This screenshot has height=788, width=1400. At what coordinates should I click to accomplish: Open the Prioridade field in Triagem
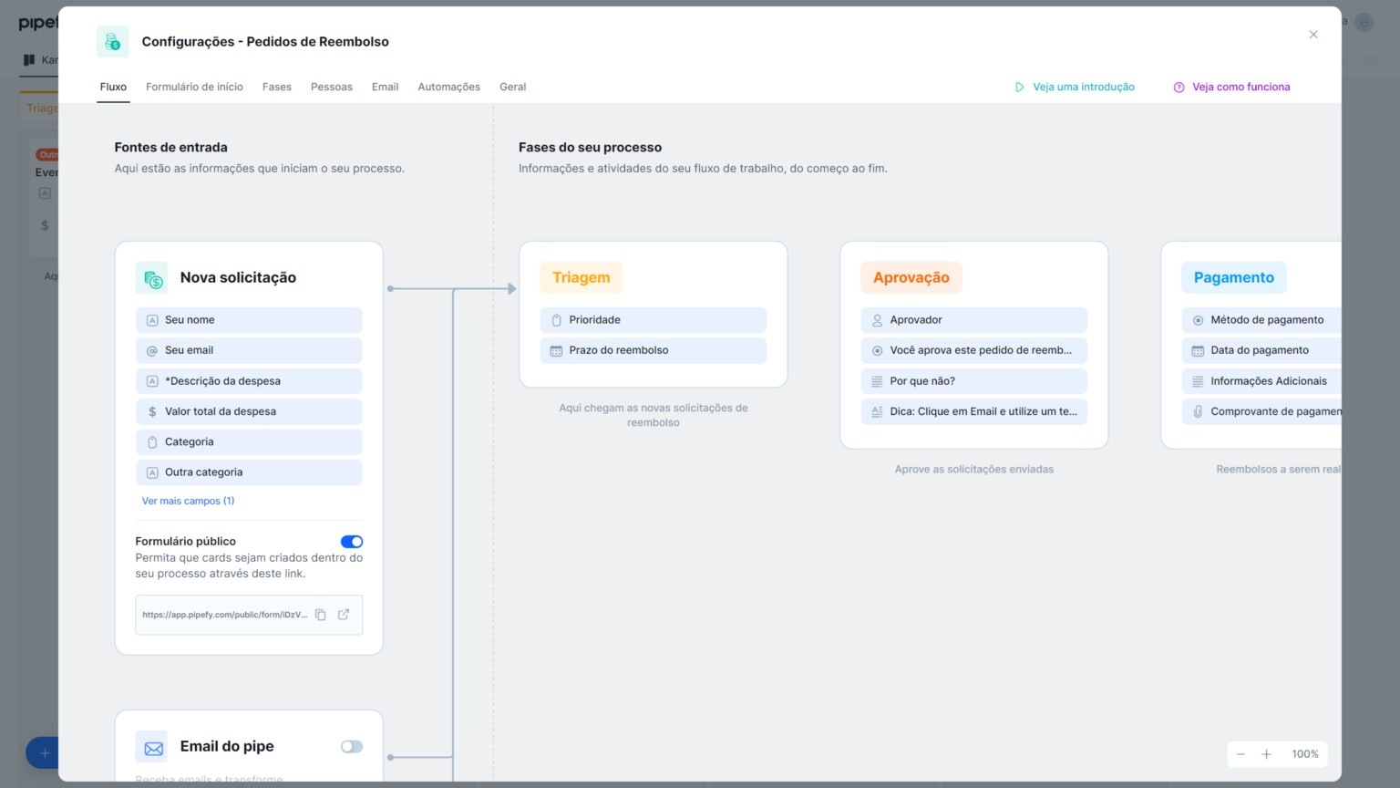pyautogui.click(x=653, y=320)
